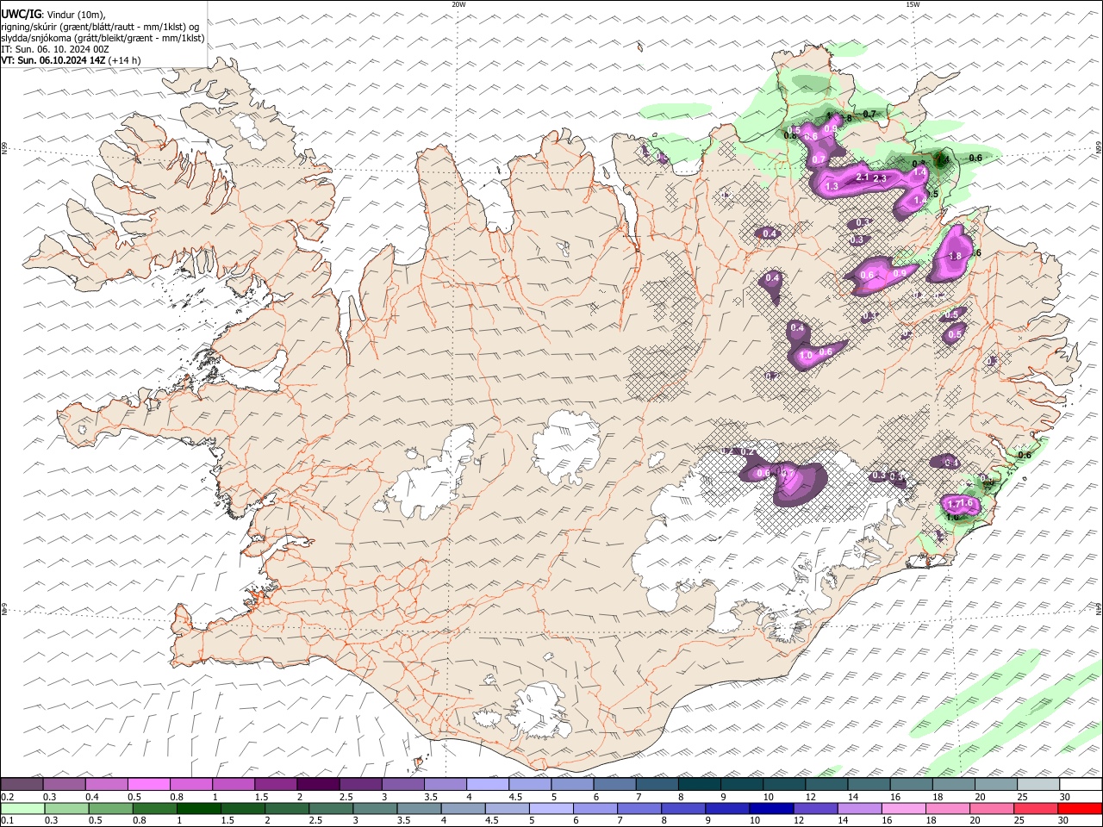Select the 0.5 medium green swatch in the lower legend row
The image size is (1103, 827).
pyautogui.click(x=111, y=809)
